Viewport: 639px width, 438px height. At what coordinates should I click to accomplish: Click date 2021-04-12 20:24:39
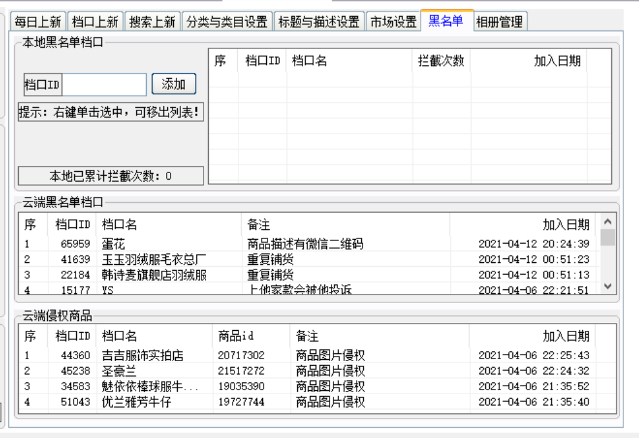534,244
